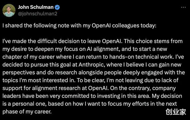This screenshot has height=120, width=190.
Task: Click the line 'I shared the following note'
Action: (79, 26)
